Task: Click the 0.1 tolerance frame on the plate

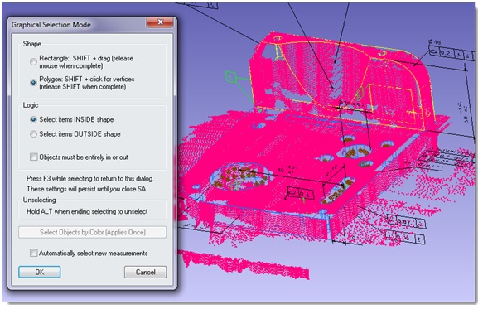Action: 301,194
